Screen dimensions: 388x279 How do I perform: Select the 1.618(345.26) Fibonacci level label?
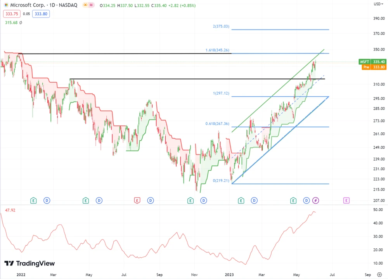[217, 50]
